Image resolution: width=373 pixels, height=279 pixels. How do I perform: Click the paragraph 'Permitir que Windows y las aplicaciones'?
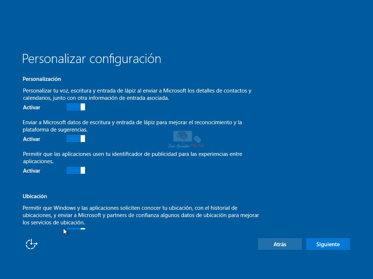coord(141,215)
